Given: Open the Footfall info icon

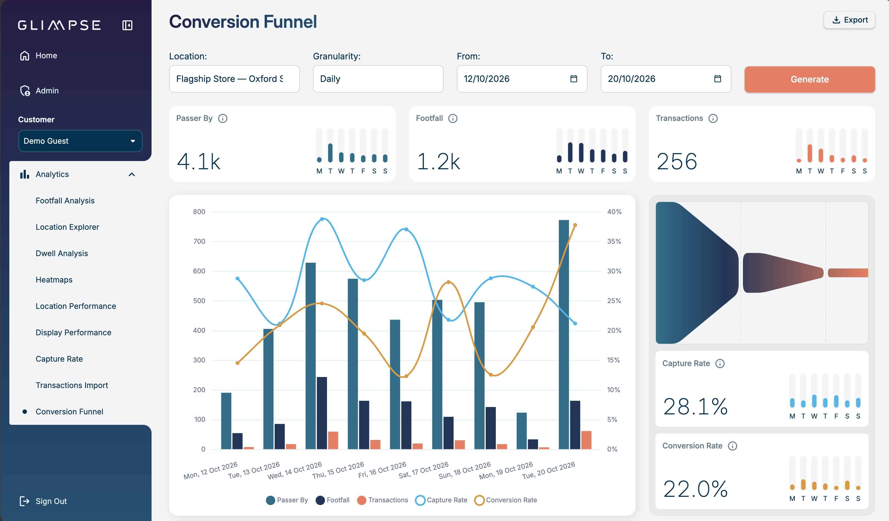Looking at the screenshot, I should pos(453,118).
